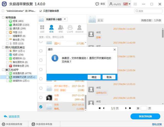The height and width of the screenshot is (127, 164).
Task: Click the 搜索：好友、群和公众号 field
Action: click(x=62, y=37)
